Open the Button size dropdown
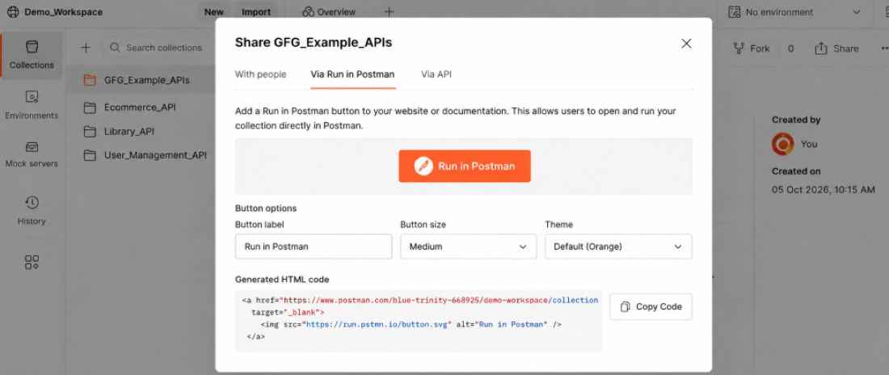 tap(468, 246)
